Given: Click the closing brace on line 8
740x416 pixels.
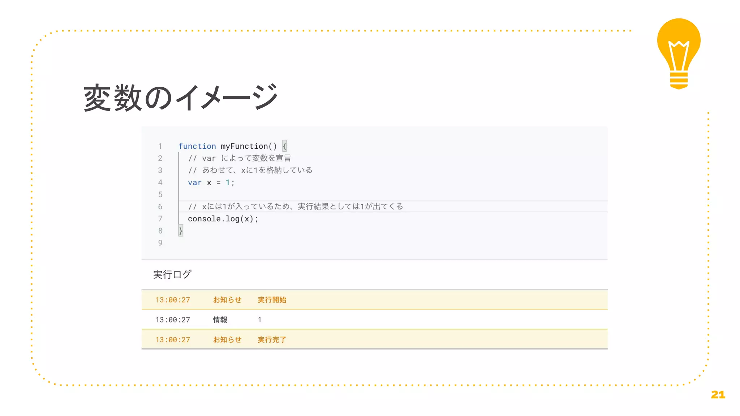Looking at the screenshot, I should [181, 231].
